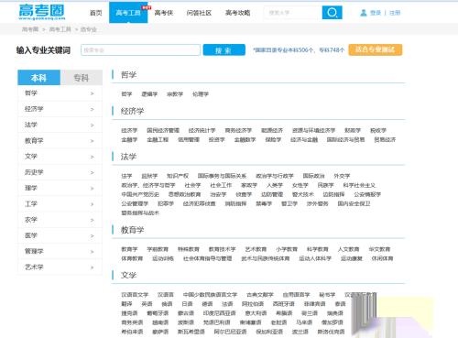Screen dimensions: 458x338
Task: Open the 英语 major link
Action: pos(147,304)
